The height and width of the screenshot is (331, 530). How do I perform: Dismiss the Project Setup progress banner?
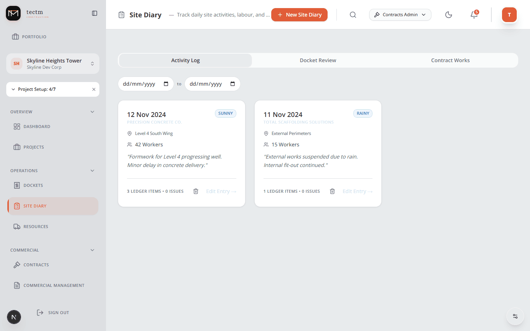[93, 89]
